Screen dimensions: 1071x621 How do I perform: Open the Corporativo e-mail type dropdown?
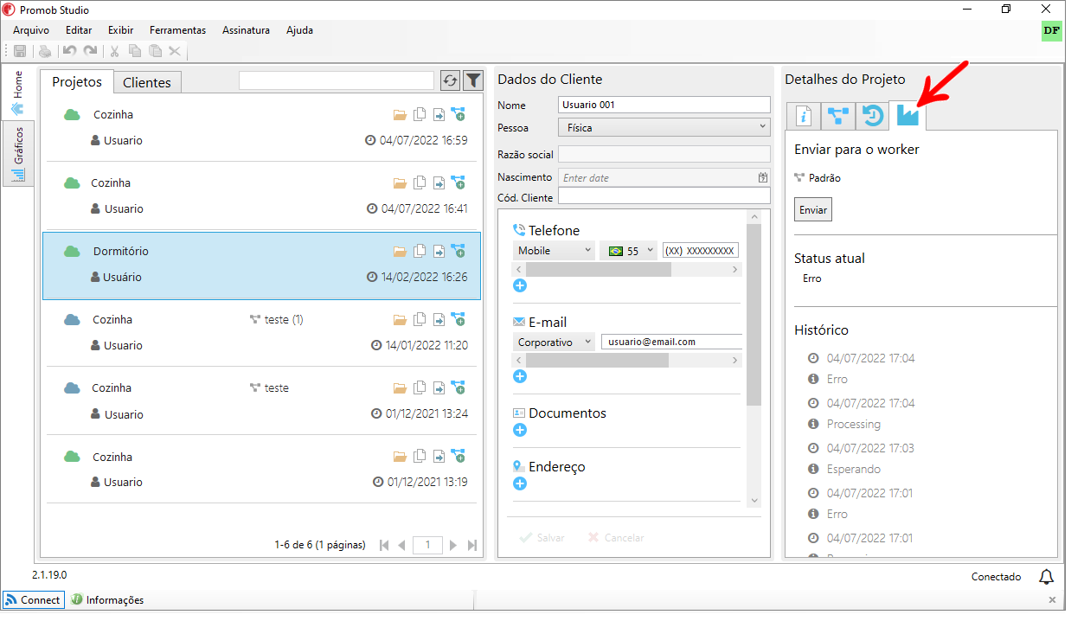point(554,342)
